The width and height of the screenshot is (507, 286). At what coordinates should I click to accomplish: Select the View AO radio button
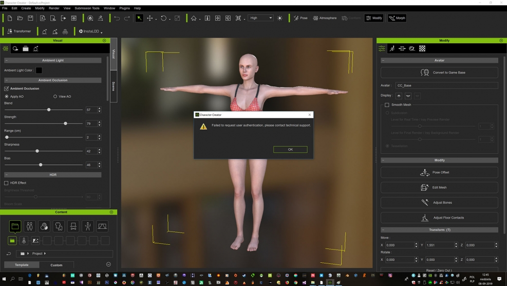[x=55, y=96]
